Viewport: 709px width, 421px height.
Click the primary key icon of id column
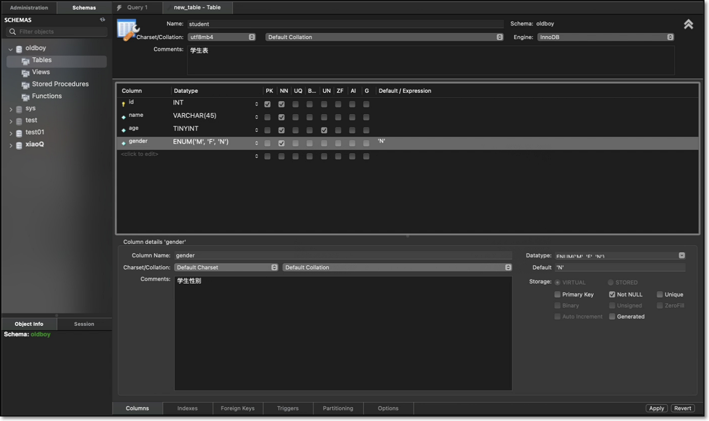pyautogui.click(x=123, y=104)
